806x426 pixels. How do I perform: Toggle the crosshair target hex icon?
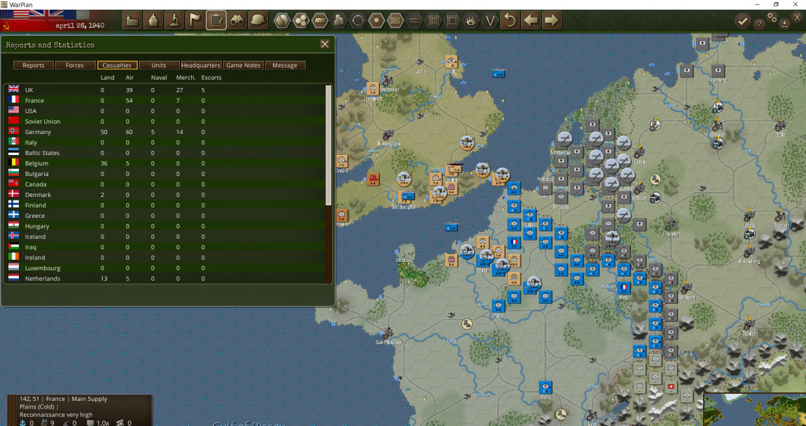tap(358, 20)
